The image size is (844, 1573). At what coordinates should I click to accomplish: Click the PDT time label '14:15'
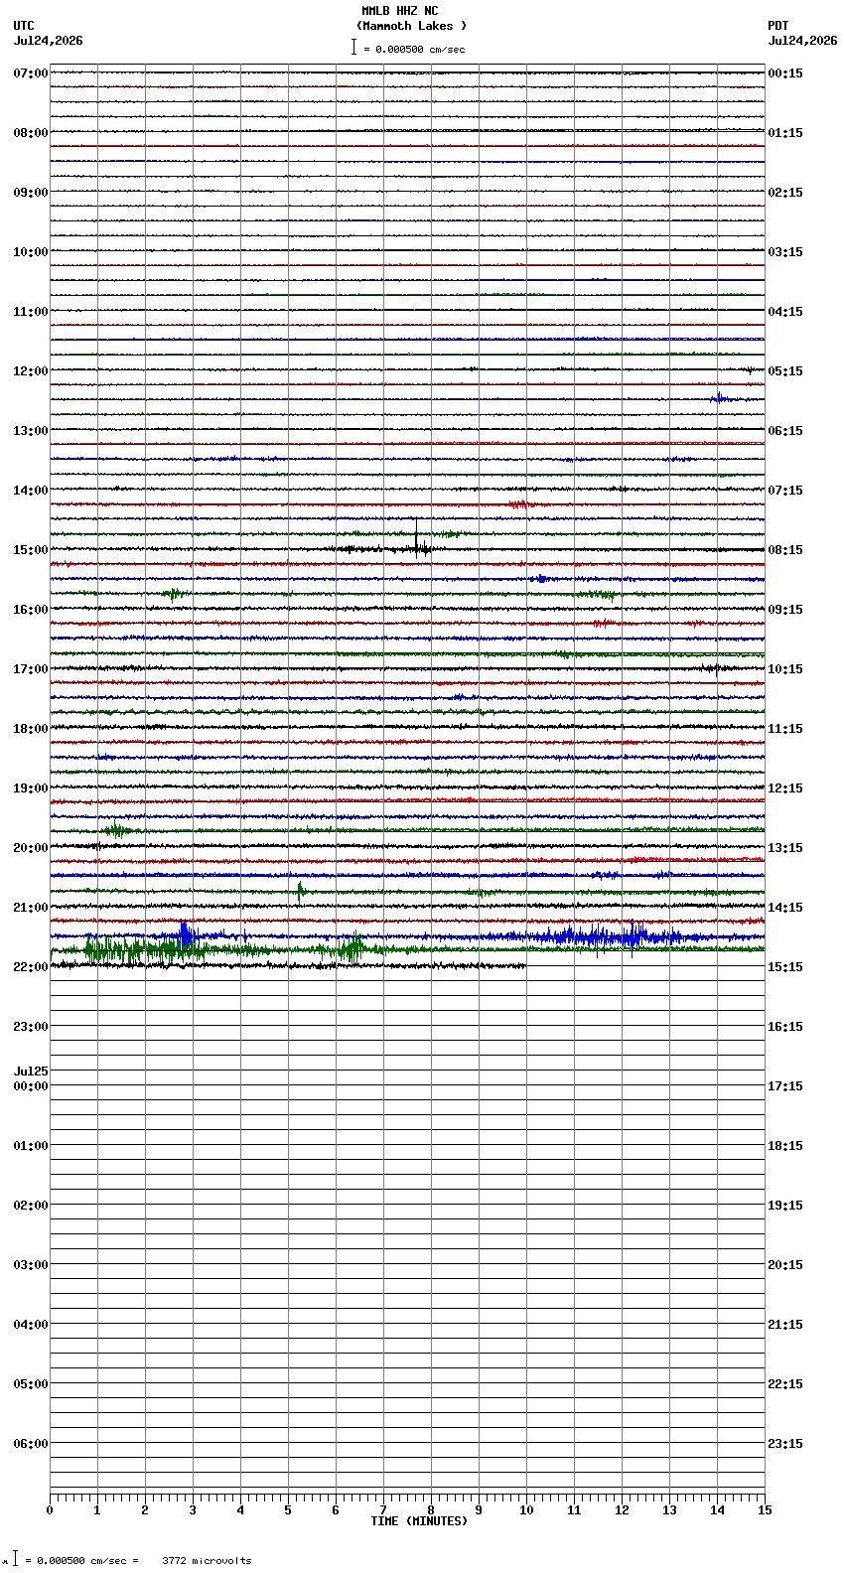(785, 908)
